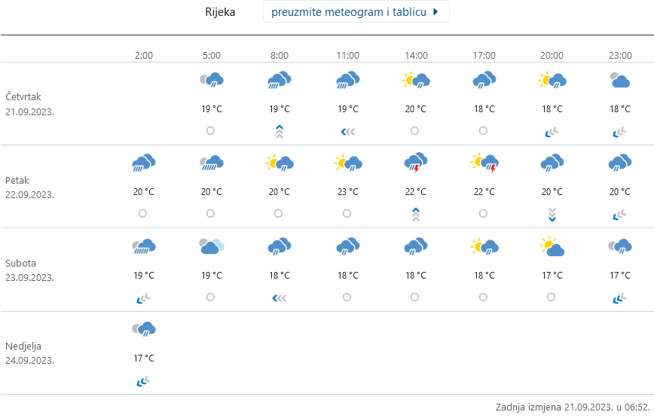Click Thursday 14:00 sunny shower icon
This screenshot has height=418, width=654.
pos(416,79)
